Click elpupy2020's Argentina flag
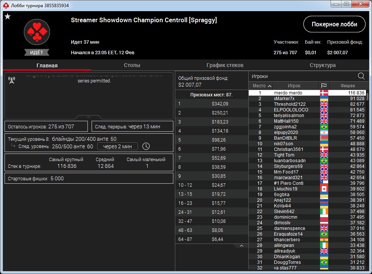Viewport: 372px width, 274px height. click(324, 132)
